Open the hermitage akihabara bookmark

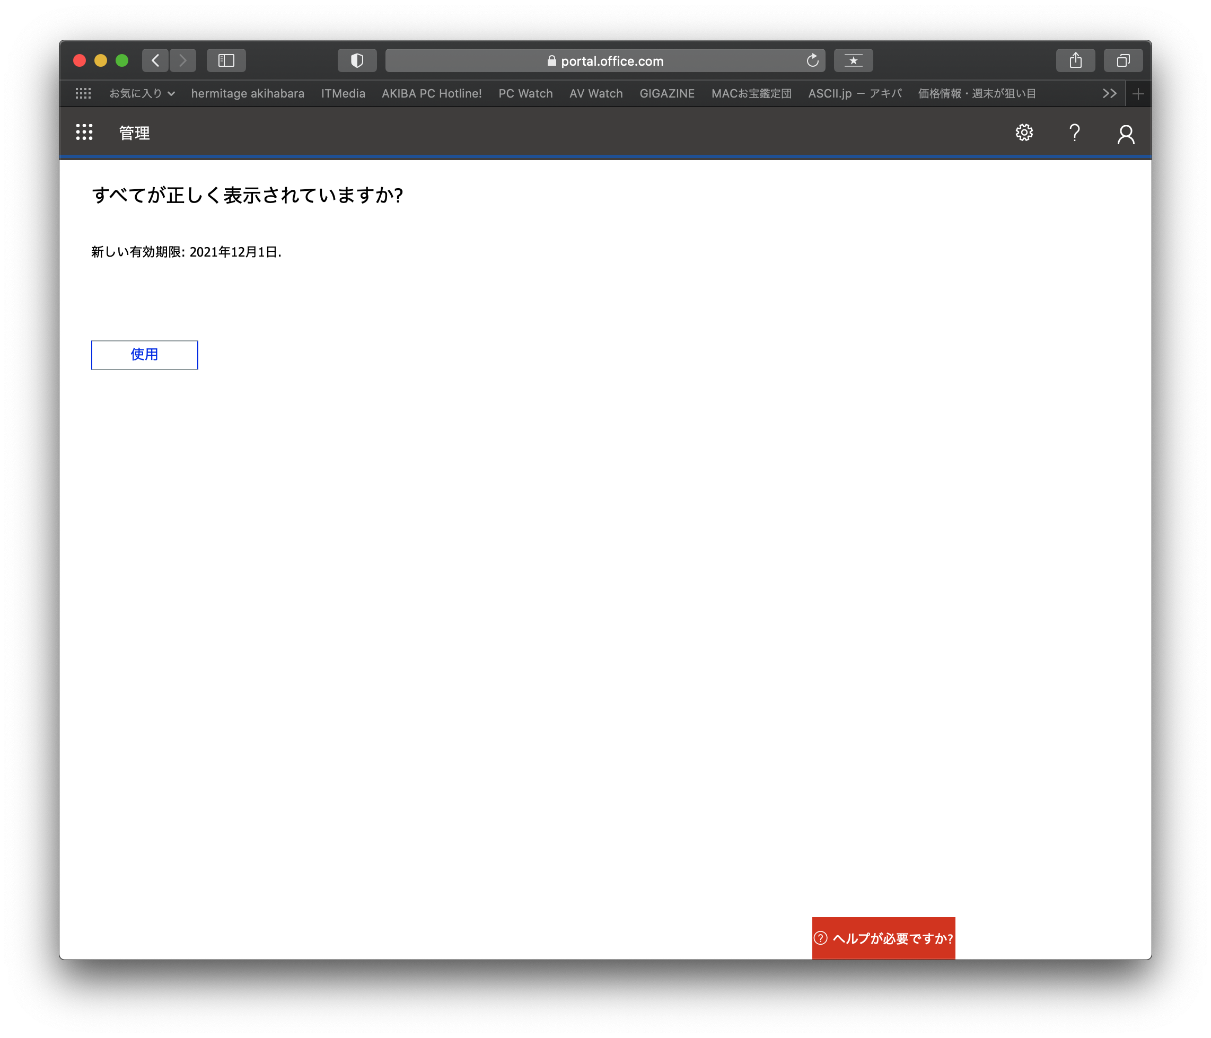[x=248, y=93]
